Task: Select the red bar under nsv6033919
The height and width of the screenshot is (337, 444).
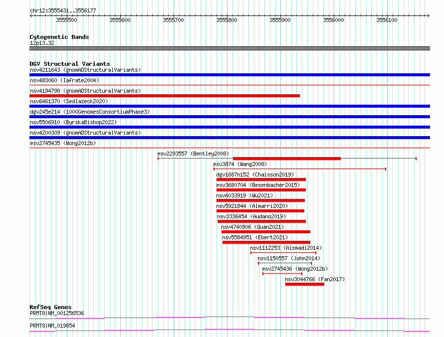Action: pyautogui.click(x=260, y=200)
